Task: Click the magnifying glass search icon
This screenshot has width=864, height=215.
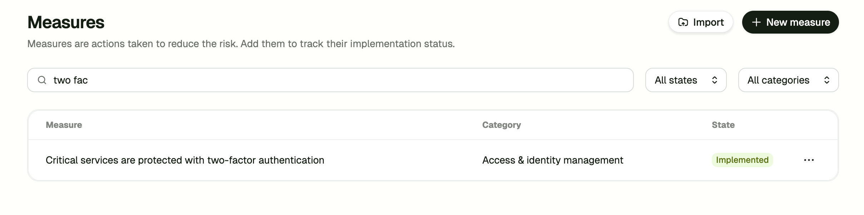Action: [42, 80]
